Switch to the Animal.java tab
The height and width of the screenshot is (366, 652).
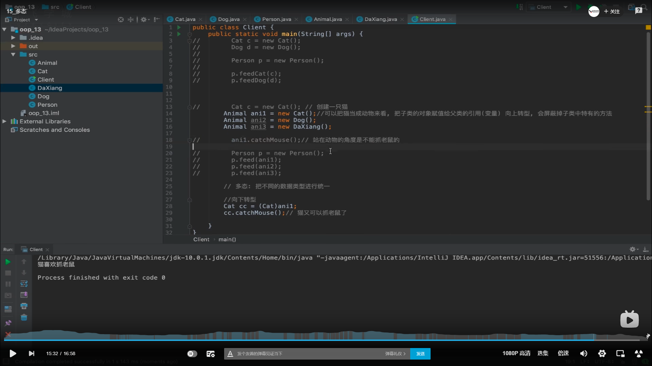(x=327, y=19)
